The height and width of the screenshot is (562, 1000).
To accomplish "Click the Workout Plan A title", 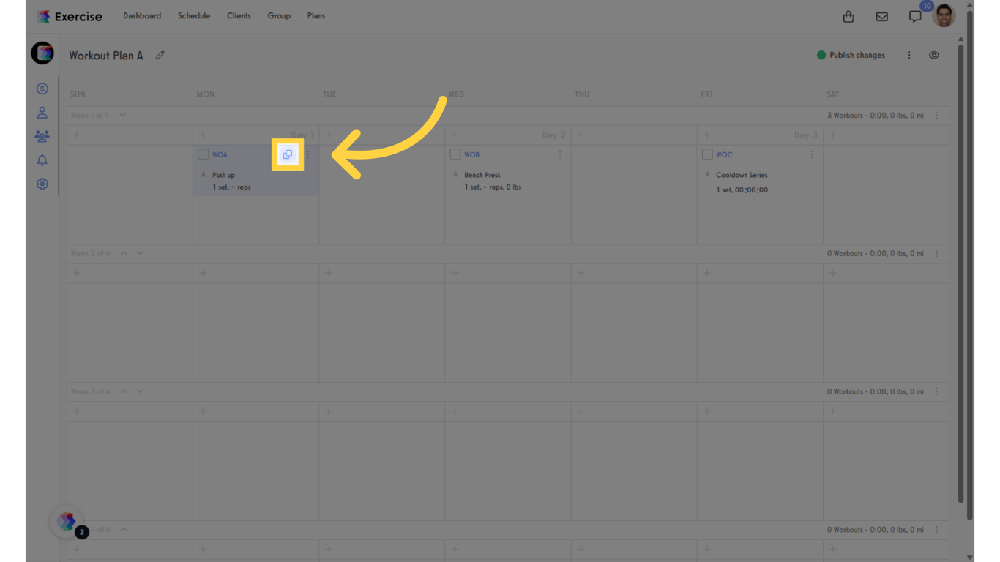I will (106, 55).
